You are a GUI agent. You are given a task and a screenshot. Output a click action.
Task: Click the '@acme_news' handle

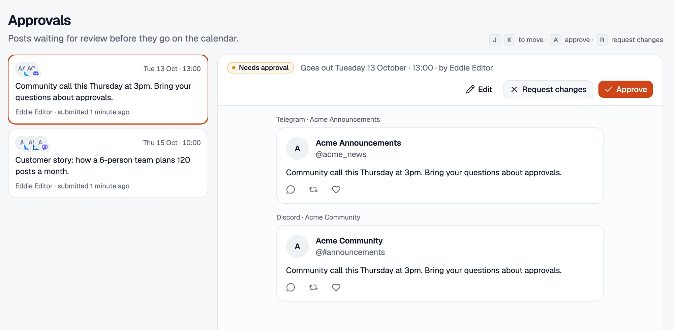tap(341, 154)
